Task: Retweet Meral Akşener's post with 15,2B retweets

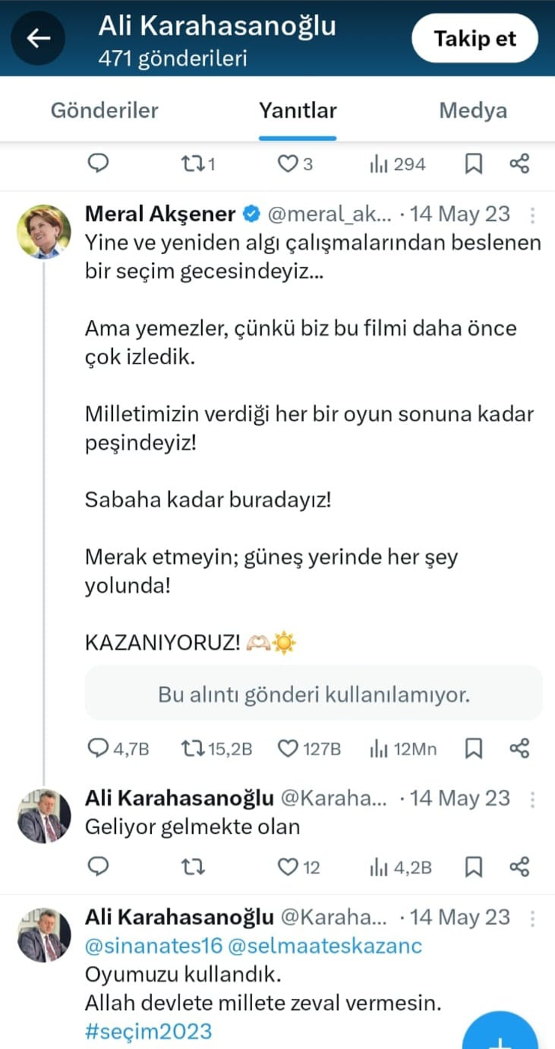Action: [x=193, y=748]
